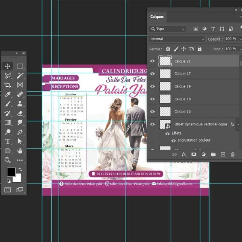Select the Eyedropper tool
The image size is (242, 242).
[x=8, y=94]
